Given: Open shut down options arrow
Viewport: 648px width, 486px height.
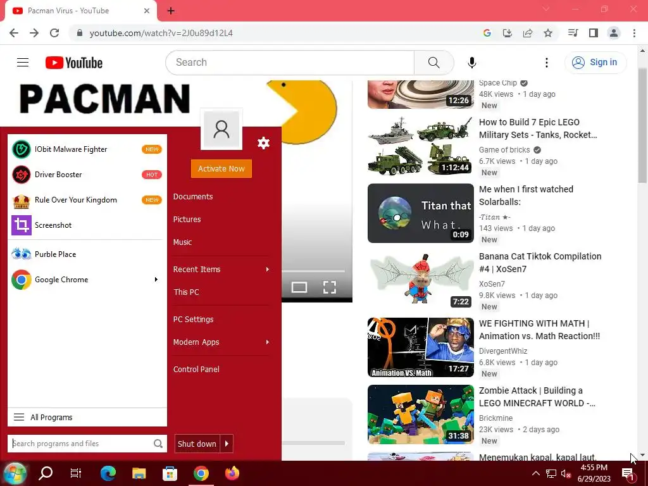Looking at the screenshot, I should coord(227,444).
